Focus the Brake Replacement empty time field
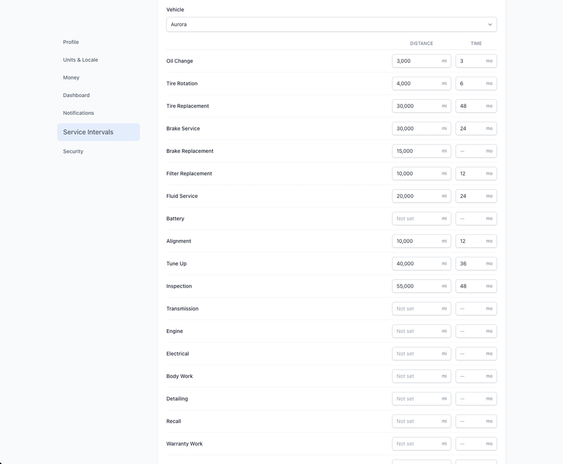This screenshot has height=464, width=563. click(471, 151)
